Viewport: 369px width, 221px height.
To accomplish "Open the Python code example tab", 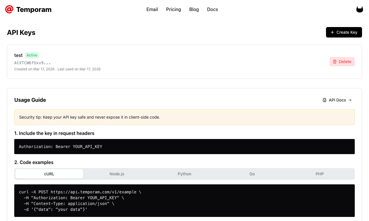I will tap(184, 174).
